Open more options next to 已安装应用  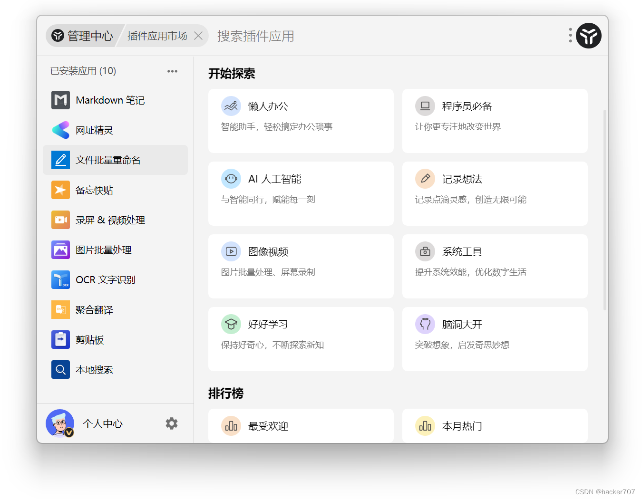(172, 71)
